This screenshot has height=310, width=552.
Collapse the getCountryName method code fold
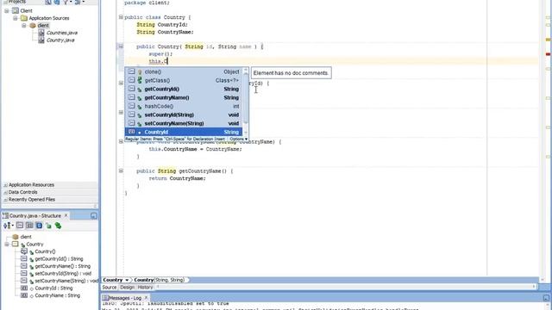121,170
